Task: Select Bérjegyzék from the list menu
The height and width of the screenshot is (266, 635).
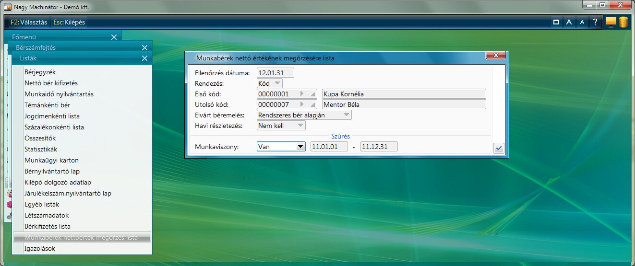Action: coord(40,72)
